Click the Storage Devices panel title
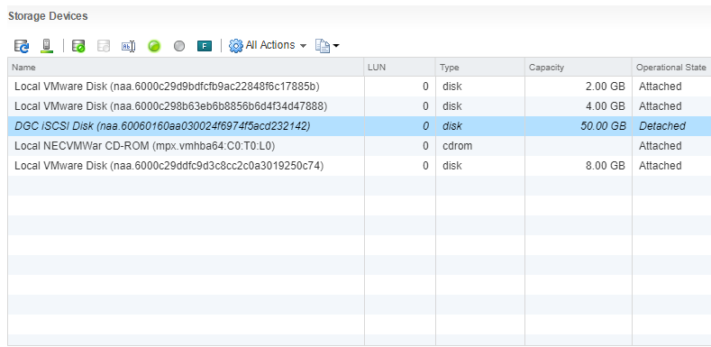This screenshot has width=711, height=347. [x=48, y=16]
